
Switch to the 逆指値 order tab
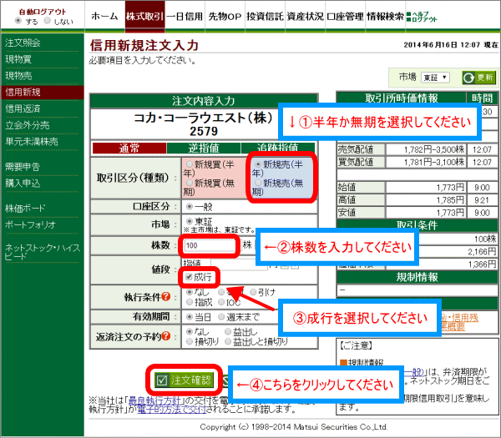[204, 149]
